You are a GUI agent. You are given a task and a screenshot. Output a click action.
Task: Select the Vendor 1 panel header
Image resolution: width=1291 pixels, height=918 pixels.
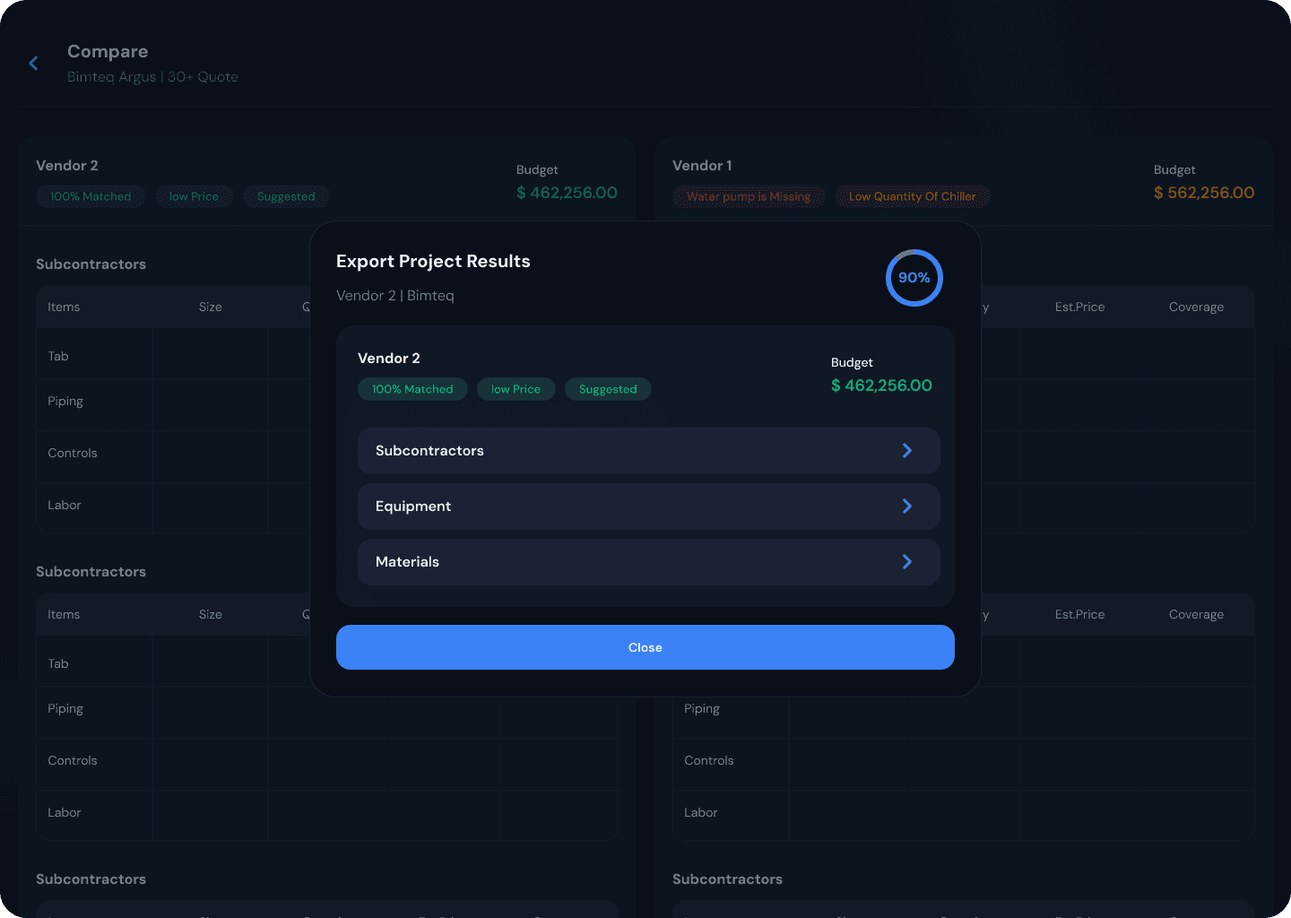pyautogui.click(x=702, y=165)
